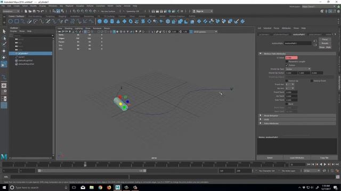Click Play Backward on the timeline
The width and height of the screenshot is (341, 191).
(x=321, y=164)
